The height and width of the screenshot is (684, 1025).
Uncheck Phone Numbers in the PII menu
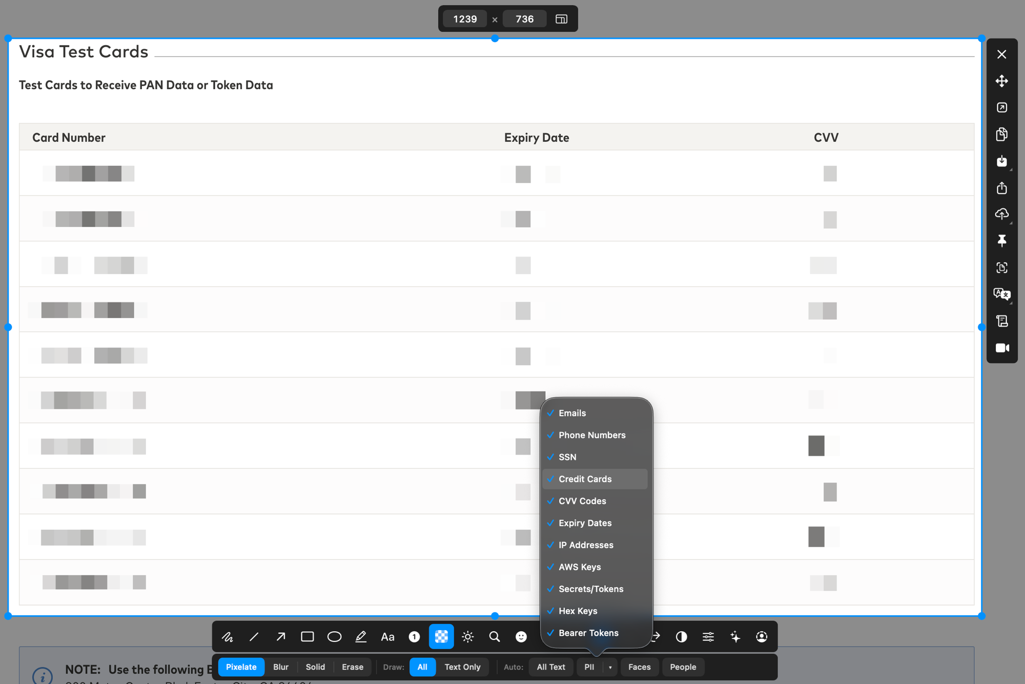click(x=595, y=435)
